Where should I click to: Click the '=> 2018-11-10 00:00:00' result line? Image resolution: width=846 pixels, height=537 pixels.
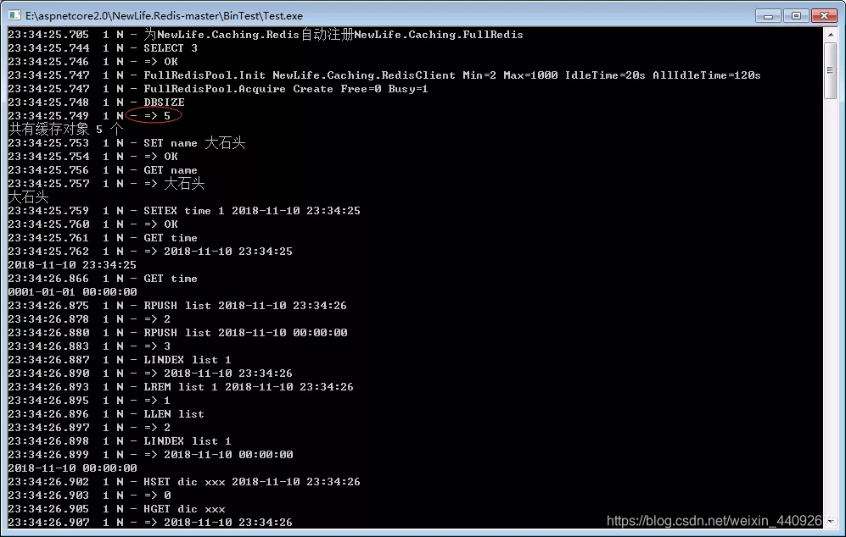(150, 454)
